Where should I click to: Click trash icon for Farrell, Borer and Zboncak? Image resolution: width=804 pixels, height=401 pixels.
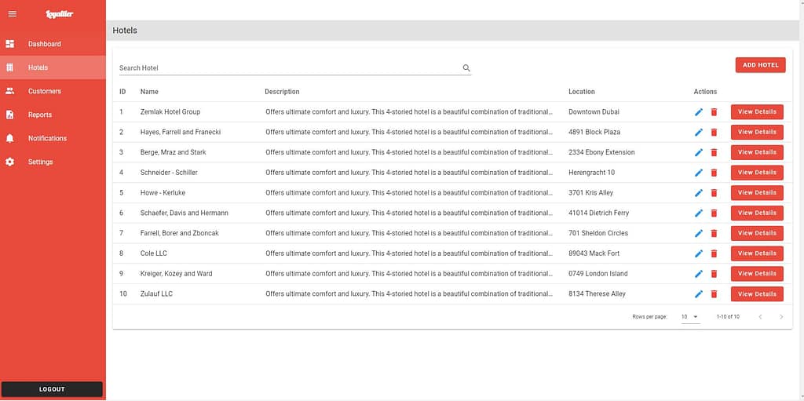[x=714, y=233]
